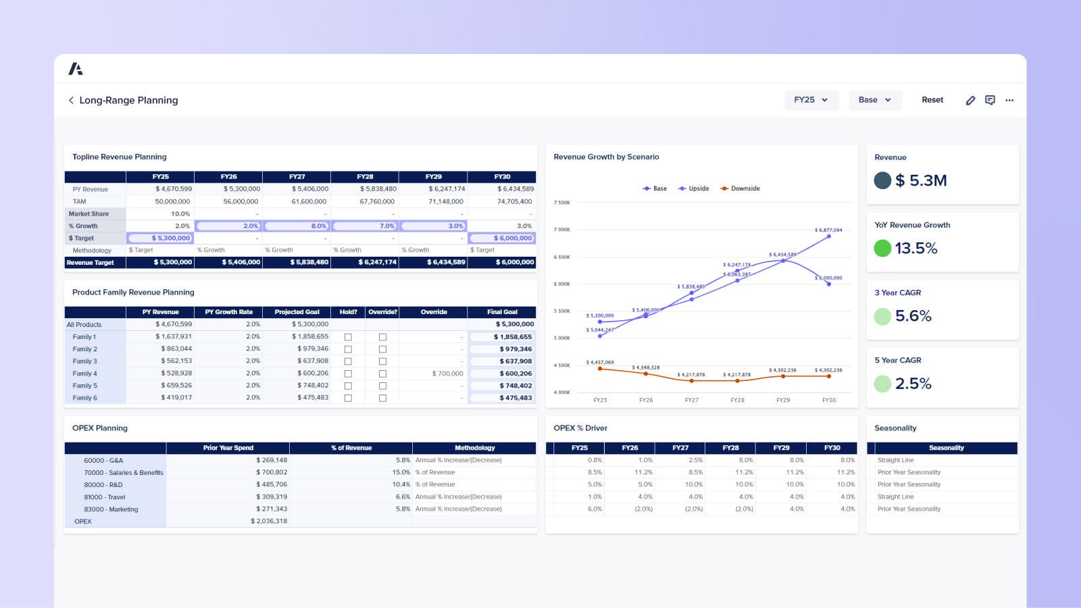Viewport: 1081px width, 608px height.
Task: Click the back arrow beside Long-Range Planning
Action: pos(72,100)
